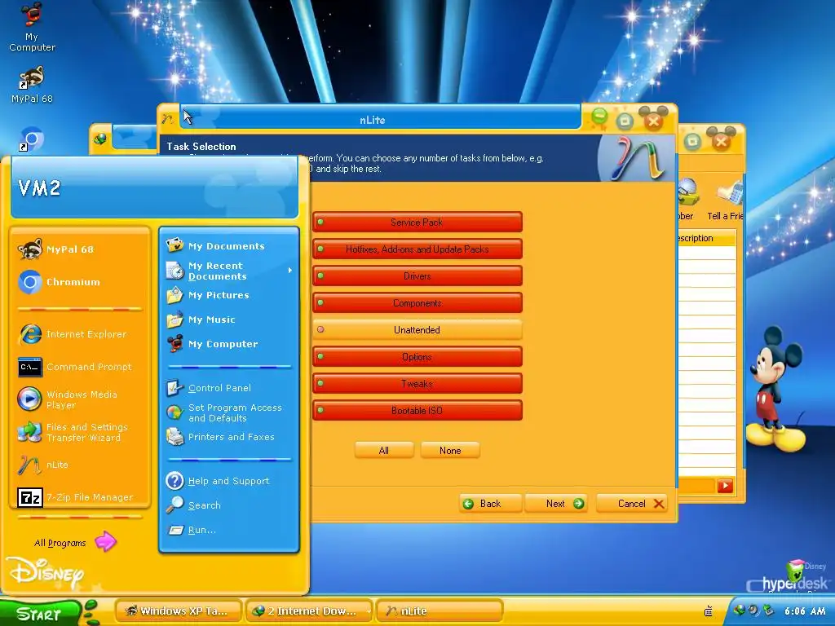The width and height of the screenshot is (835, 626).
Task: Select all tasks with All button
Action: [x=384, y=450]
